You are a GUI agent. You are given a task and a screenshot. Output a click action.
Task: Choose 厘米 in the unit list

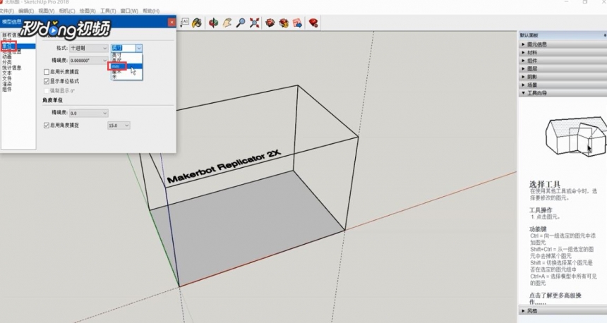point(126,71)
